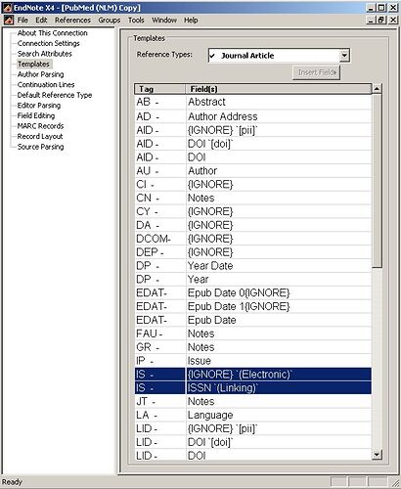Viewport: 401px width, 489px height.
Task: Select Connection Settings in sidebar
Action: coord(49,43)
